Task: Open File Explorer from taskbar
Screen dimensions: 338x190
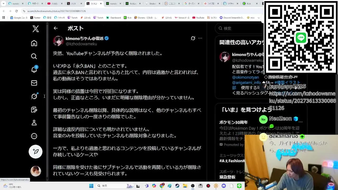Action: point(185,186)
